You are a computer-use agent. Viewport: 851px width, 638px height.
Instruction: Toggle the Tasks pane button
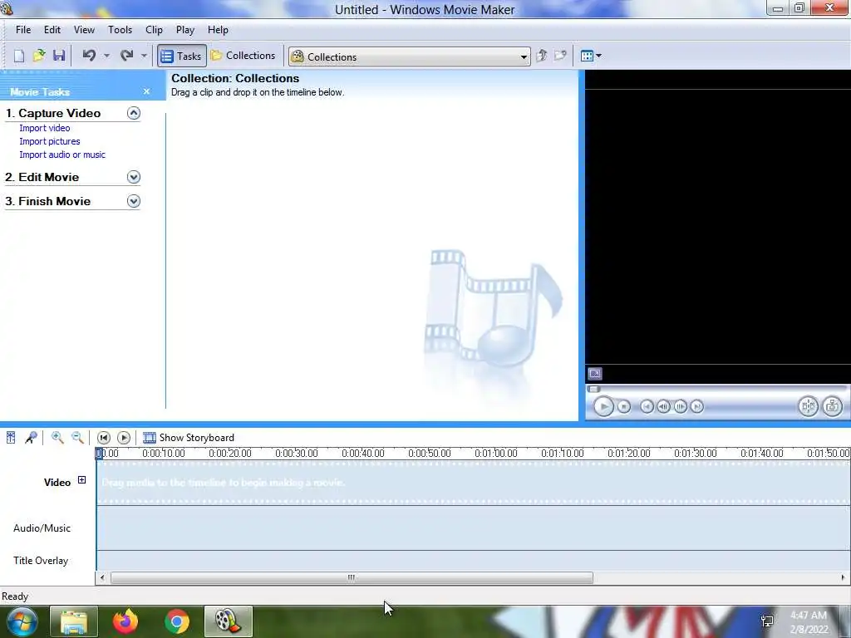point(182,56)
